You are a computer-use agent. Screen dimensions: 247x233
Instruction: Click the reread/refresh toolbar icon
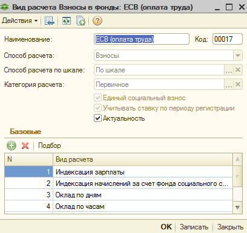coord(67,21)
